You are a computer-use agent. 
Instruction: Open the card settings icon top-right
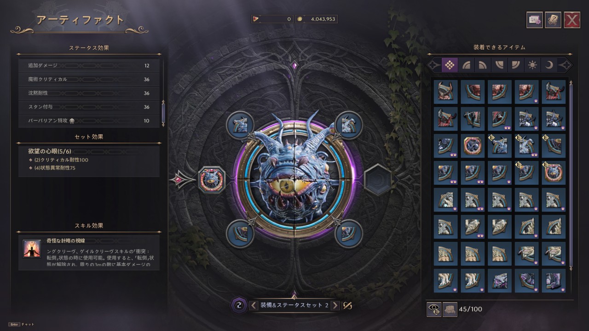pyautogui.click(x=535, y=20)
